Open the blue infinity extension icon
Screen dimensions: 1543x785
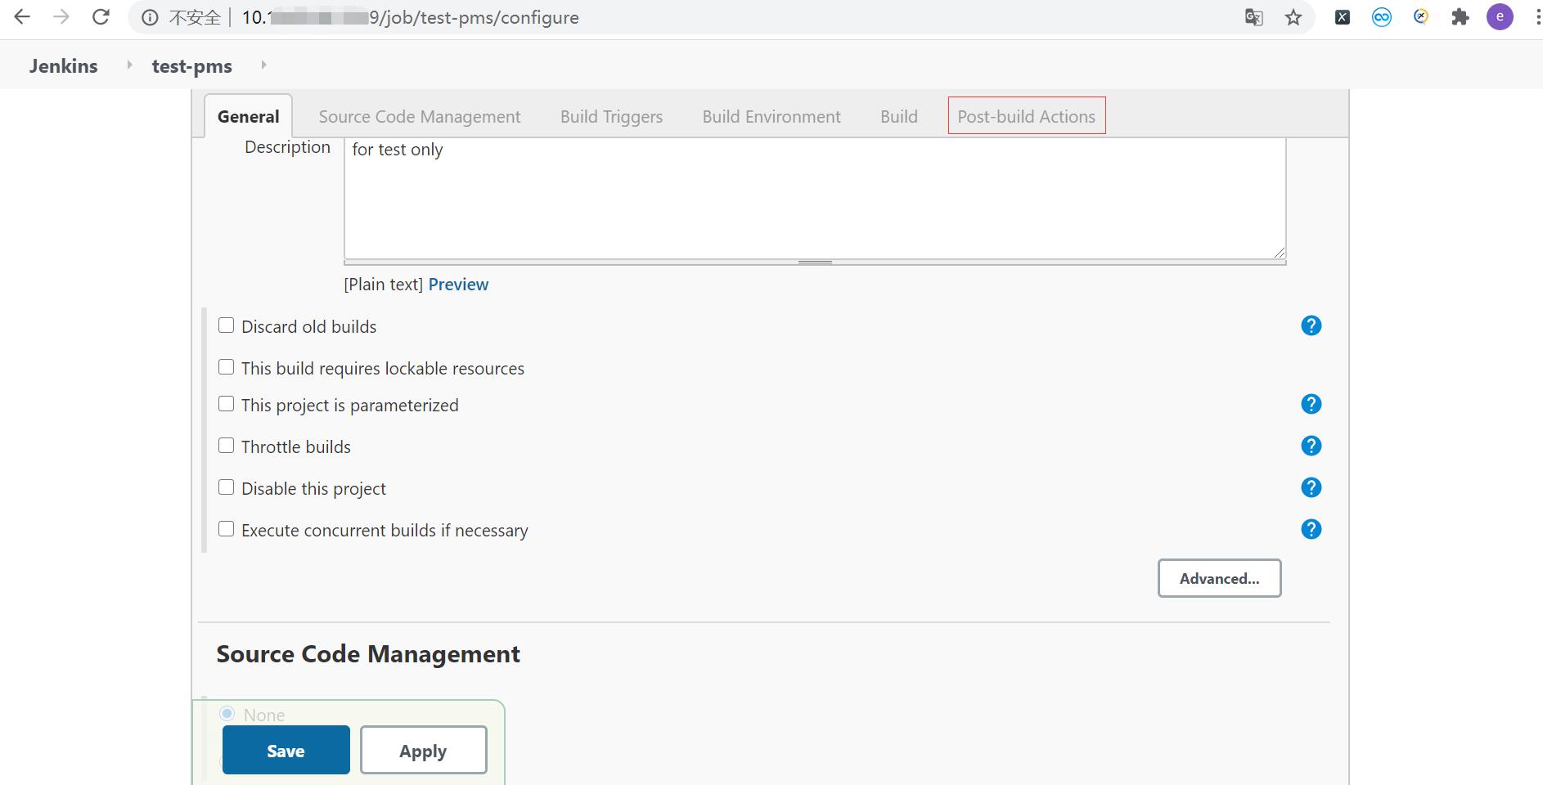pyautogui.click(x=1382, y=17)
